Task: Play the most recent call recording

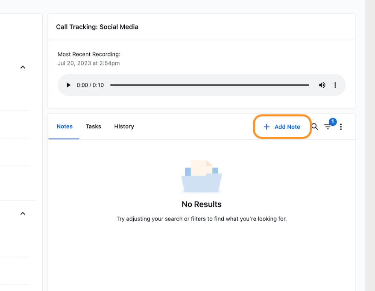Action: [x=68, y=85]
